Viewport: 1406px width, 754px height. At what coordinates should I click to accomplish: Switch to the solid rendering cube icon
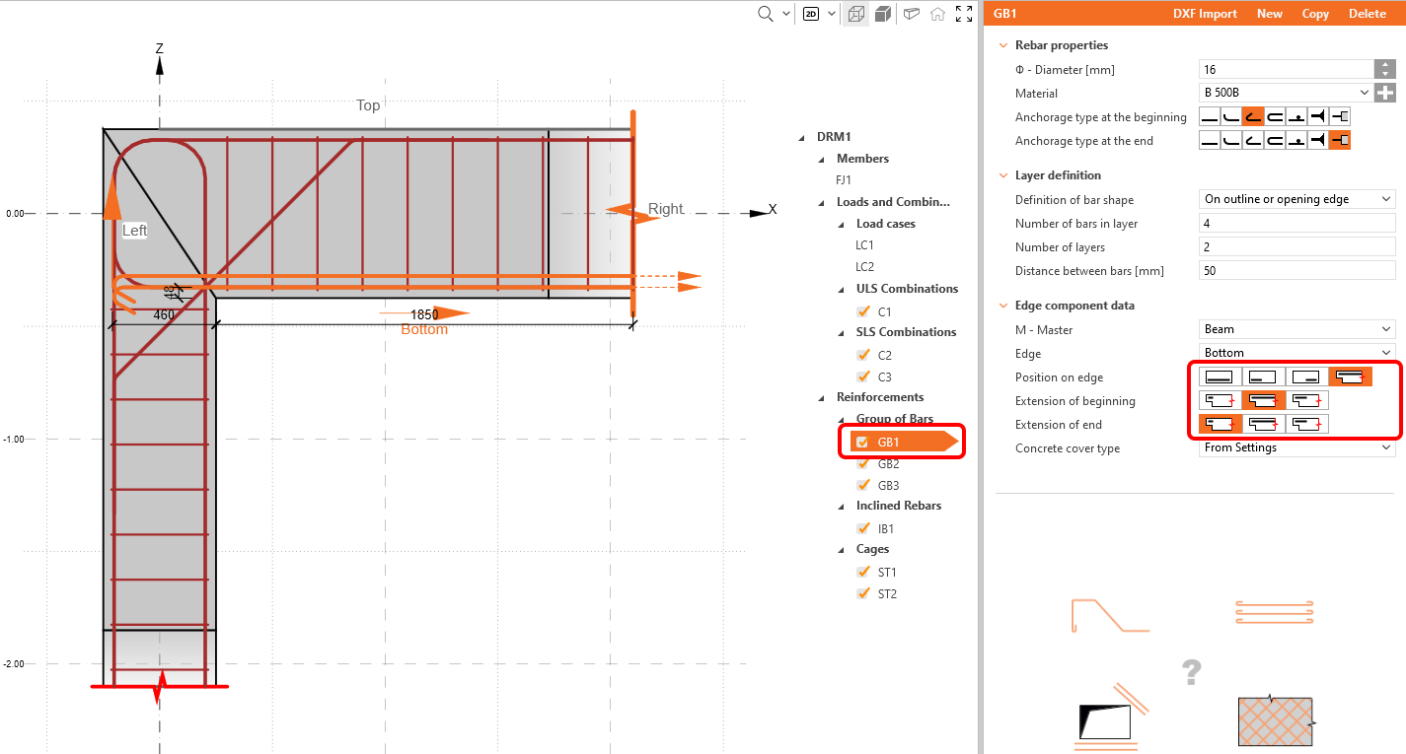[884, 14]
